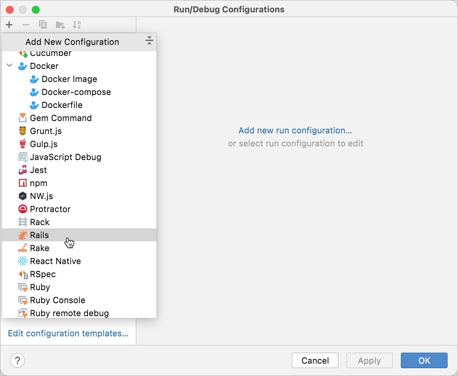Viewport: 458px width, 376px height.
Task: Select the Ruby Console label
Action: click(x=58, y=300)
